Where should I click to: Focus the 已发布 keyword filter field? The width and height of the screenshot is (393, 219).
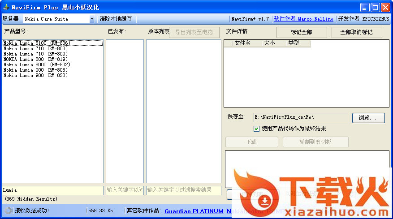(125, 190)
